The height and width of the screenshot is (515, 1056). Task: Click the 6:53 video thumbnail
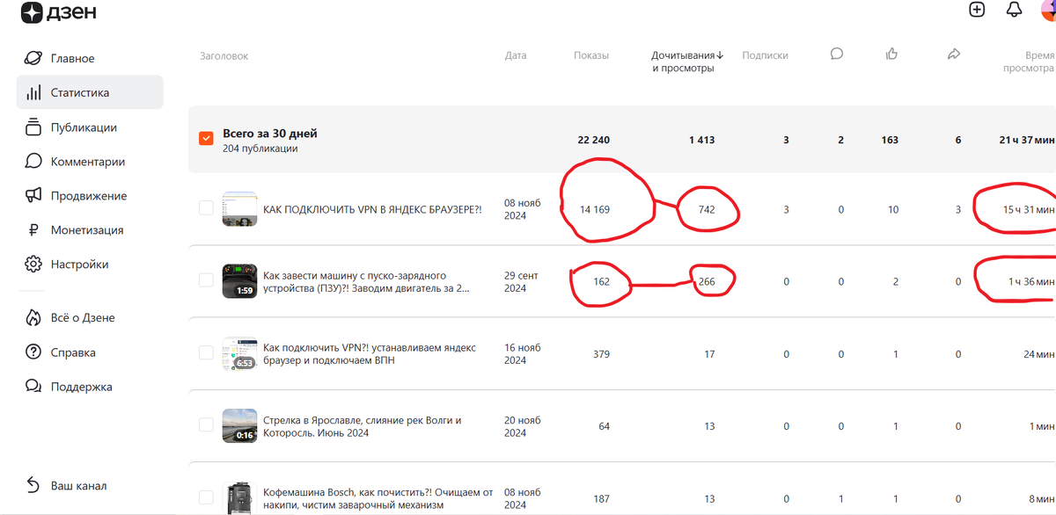pos(239,353)
